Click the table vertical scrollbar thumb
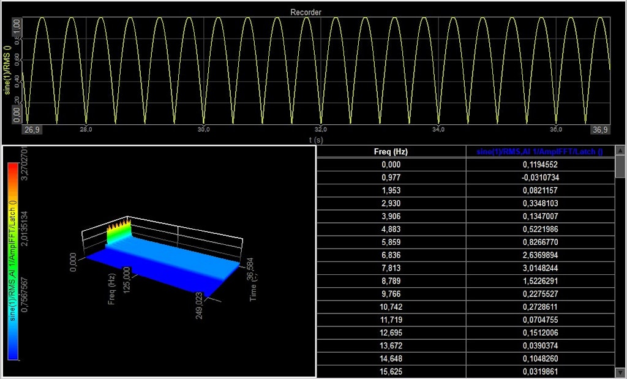The width and height of the screenshot is (627, 379). (620, 167)
